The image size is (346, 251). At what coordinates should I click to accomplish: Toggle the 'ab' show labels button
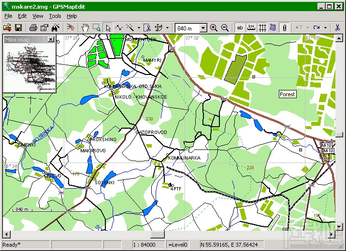(x=240, y=28)
